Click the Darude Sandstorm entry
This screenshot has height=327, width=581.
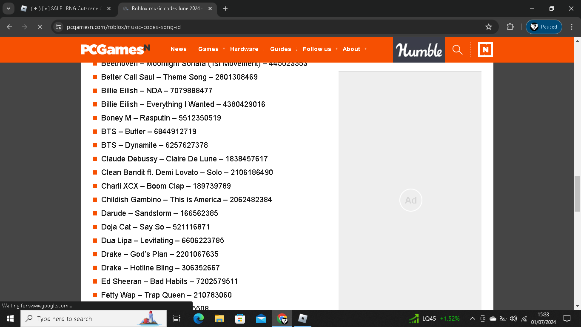[160, 213]
